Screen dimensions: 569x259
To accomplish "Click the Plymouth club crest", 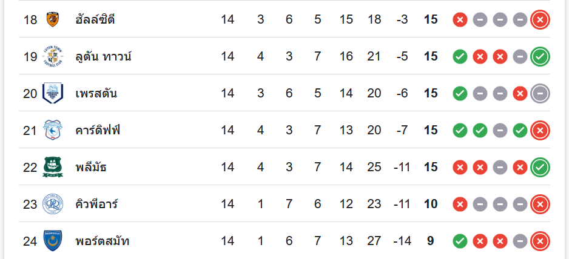I will (53, 167).
